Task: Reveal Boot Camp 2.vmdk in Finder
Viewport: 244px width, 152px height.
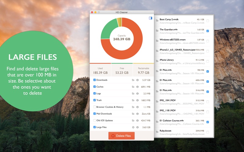Action: [x=157, y=21]
